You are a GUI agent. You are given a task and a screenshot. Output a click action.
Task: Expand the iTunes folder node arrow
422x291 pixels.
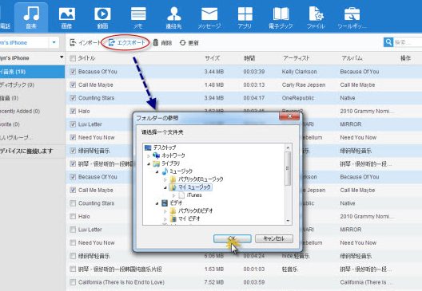point(174,195)
